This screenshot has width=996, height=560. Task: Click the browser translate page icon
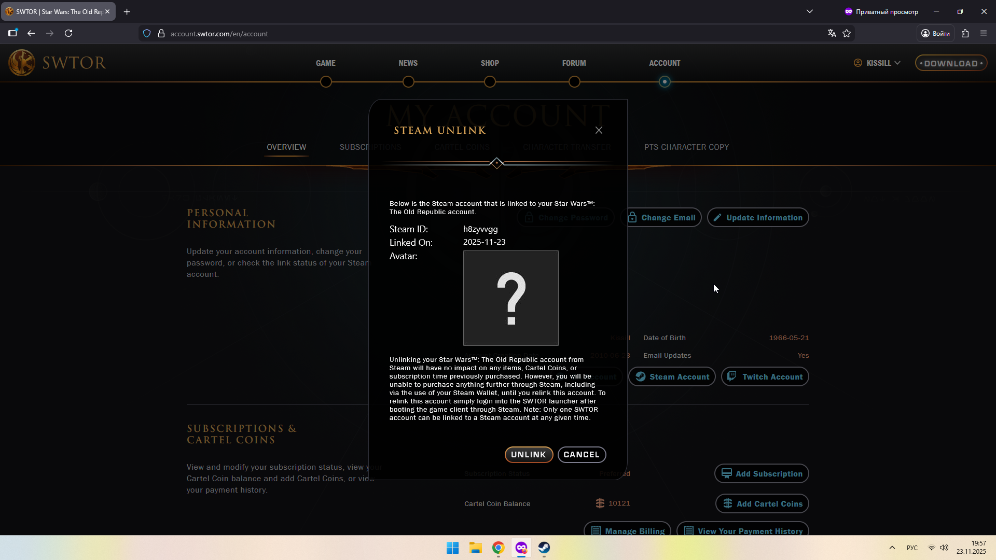click(x=832, y=33)
